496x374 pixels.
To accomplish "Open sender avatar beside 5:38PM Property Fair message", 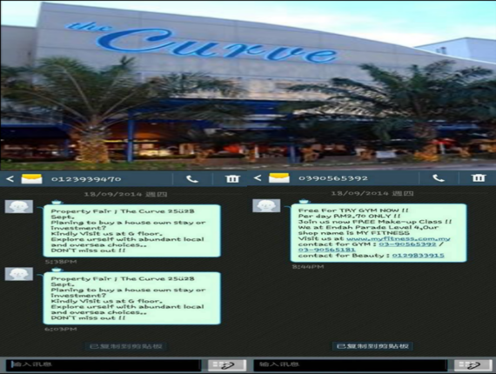I will [x=19, y=206].
